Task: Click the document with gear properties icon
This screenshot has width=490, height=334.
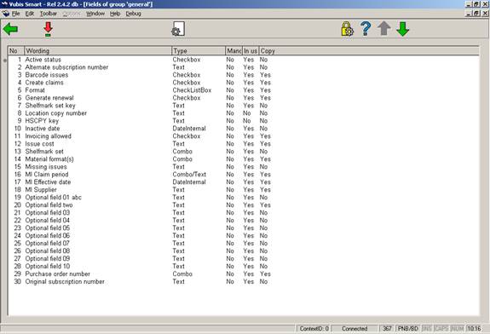Action: tap(178, 29)
